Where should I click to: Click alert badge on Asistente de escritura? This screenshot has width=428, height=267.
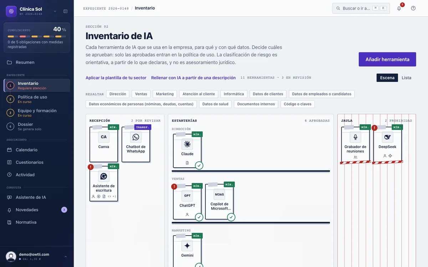point(91,167)
